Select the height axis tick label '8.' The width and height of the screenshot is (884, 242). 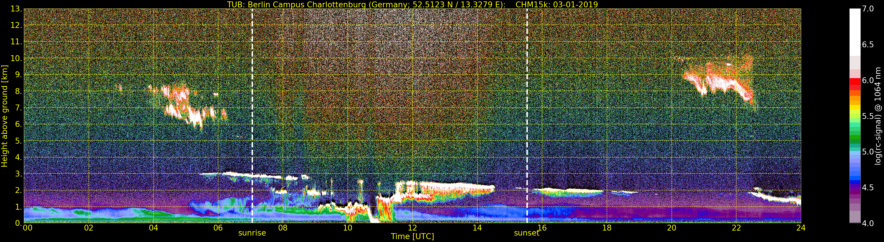(19, 91)
